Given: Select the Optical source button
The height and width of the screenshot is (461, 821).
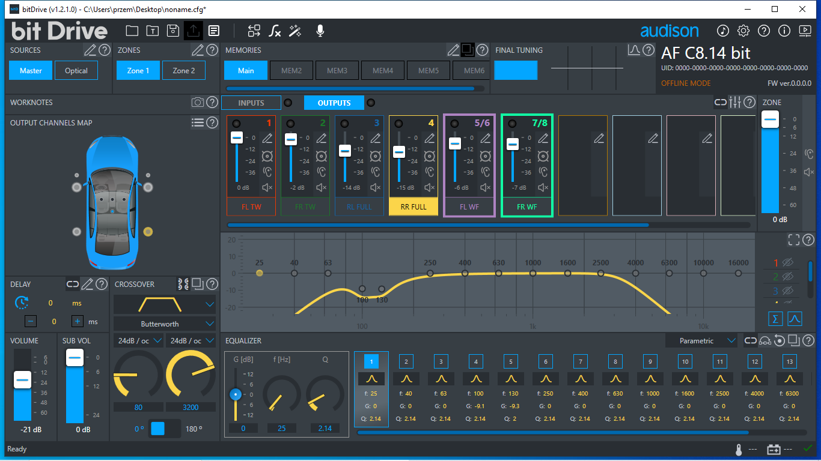Looking at the screenshot, I should 76,71.
